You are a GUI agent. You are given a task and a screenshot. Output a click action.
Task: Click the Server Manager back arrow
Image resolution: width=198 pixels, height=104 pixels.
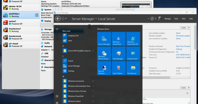(58, 19)
